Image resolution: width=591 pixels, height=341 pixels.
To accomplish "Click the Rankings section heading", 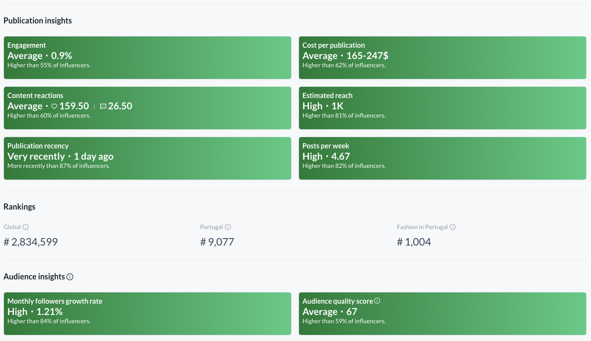I will click(x=20, y=207).
